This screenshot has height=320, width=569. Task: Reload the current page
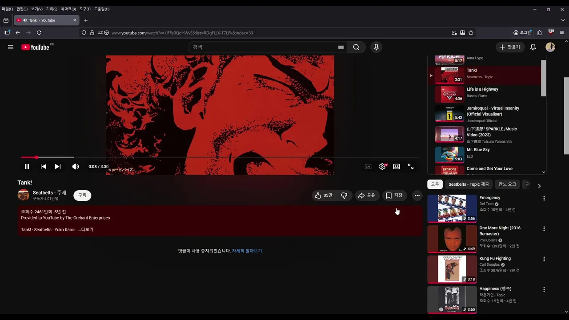coord(39,33)
